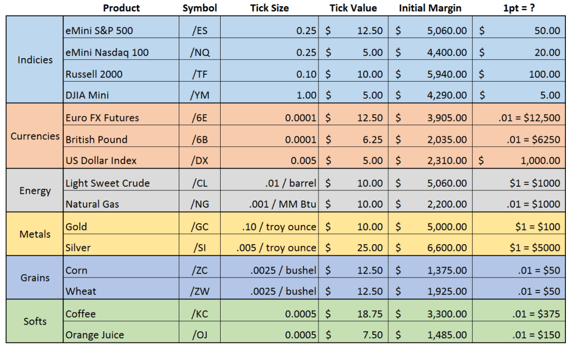Image resolution: width=572 pixels, height=348 pixels.
Task: Click the Softs category cell
Action: point(35,321)
